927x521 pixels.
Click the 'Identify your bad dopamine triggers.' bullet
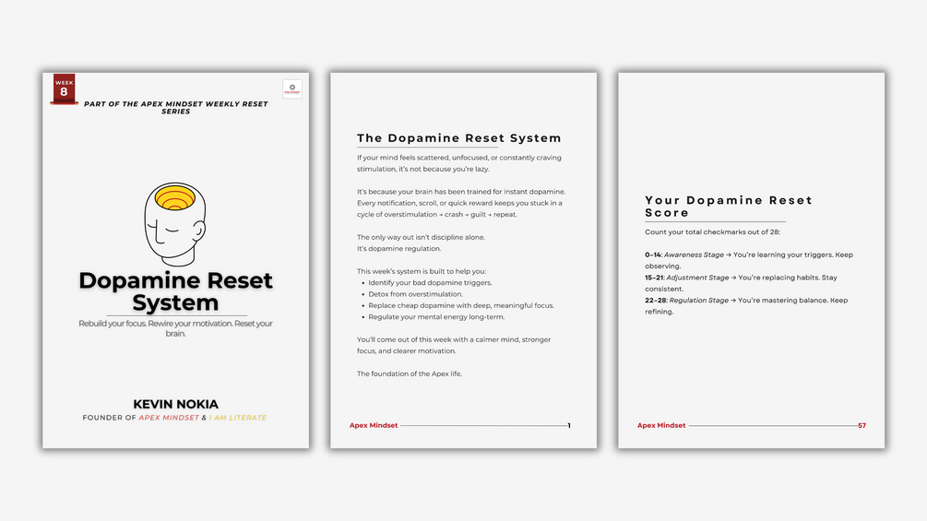430,283
